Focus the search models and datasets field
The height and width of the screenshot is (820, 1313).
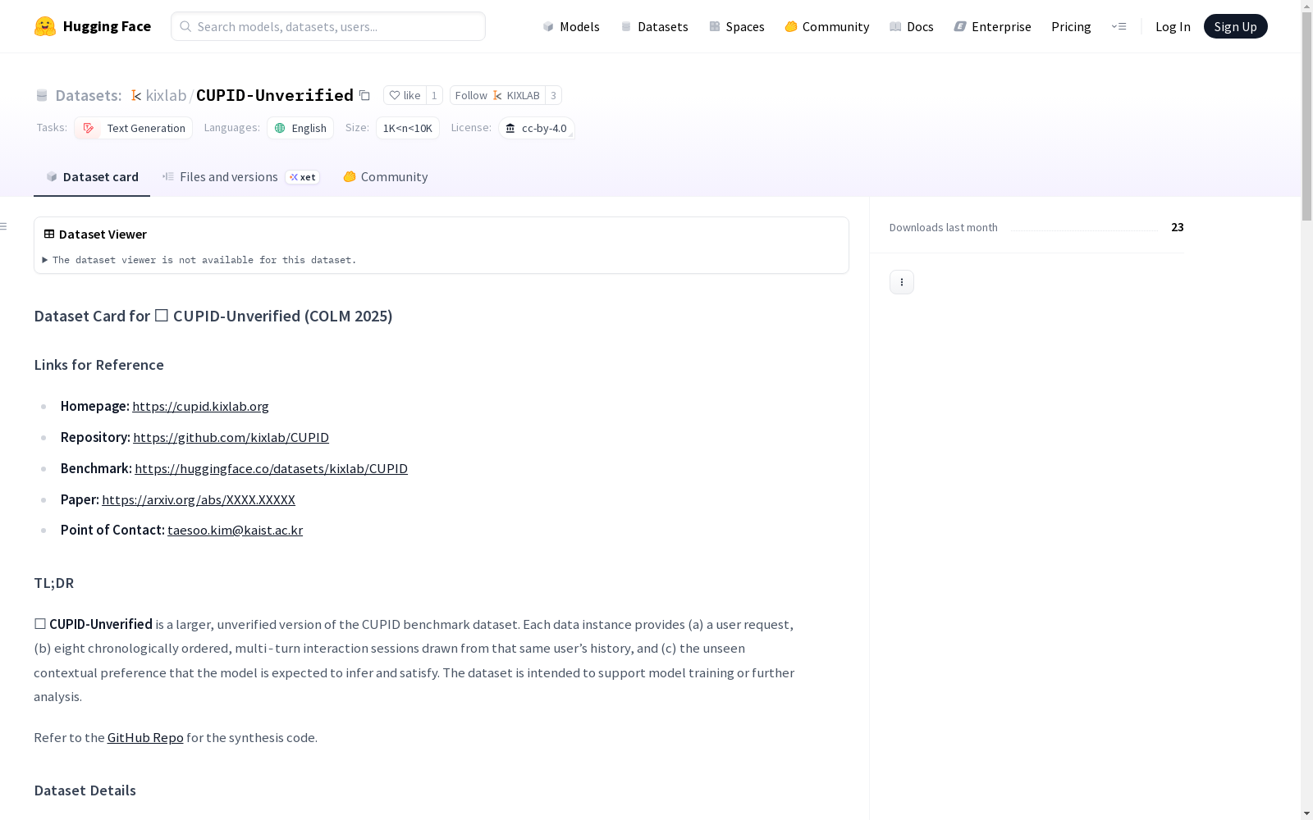click(328, 26)
